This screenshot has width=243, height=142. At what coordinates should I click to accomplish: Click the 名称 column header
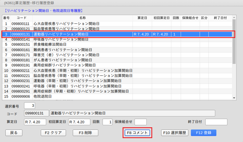(82, 18)
